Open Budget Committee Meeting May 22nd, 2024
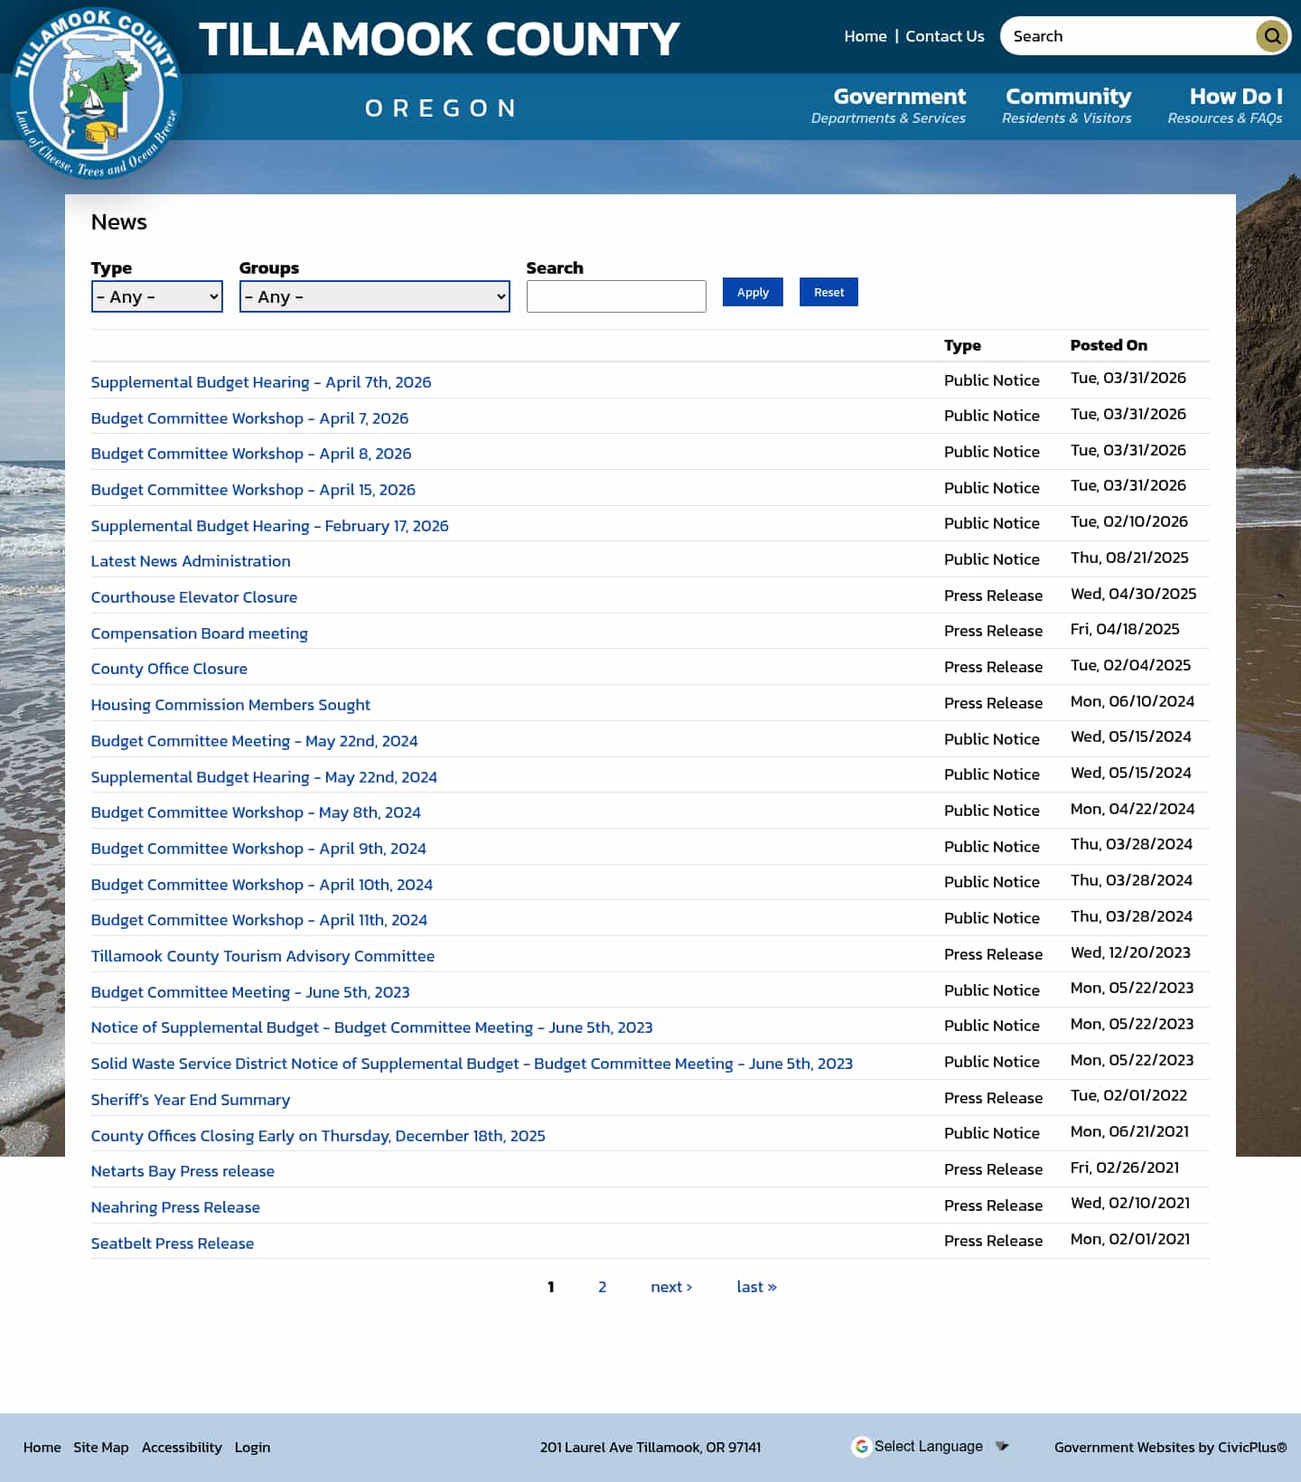This screenshot has width=1301, height=1482. click(x=255, y=741)
